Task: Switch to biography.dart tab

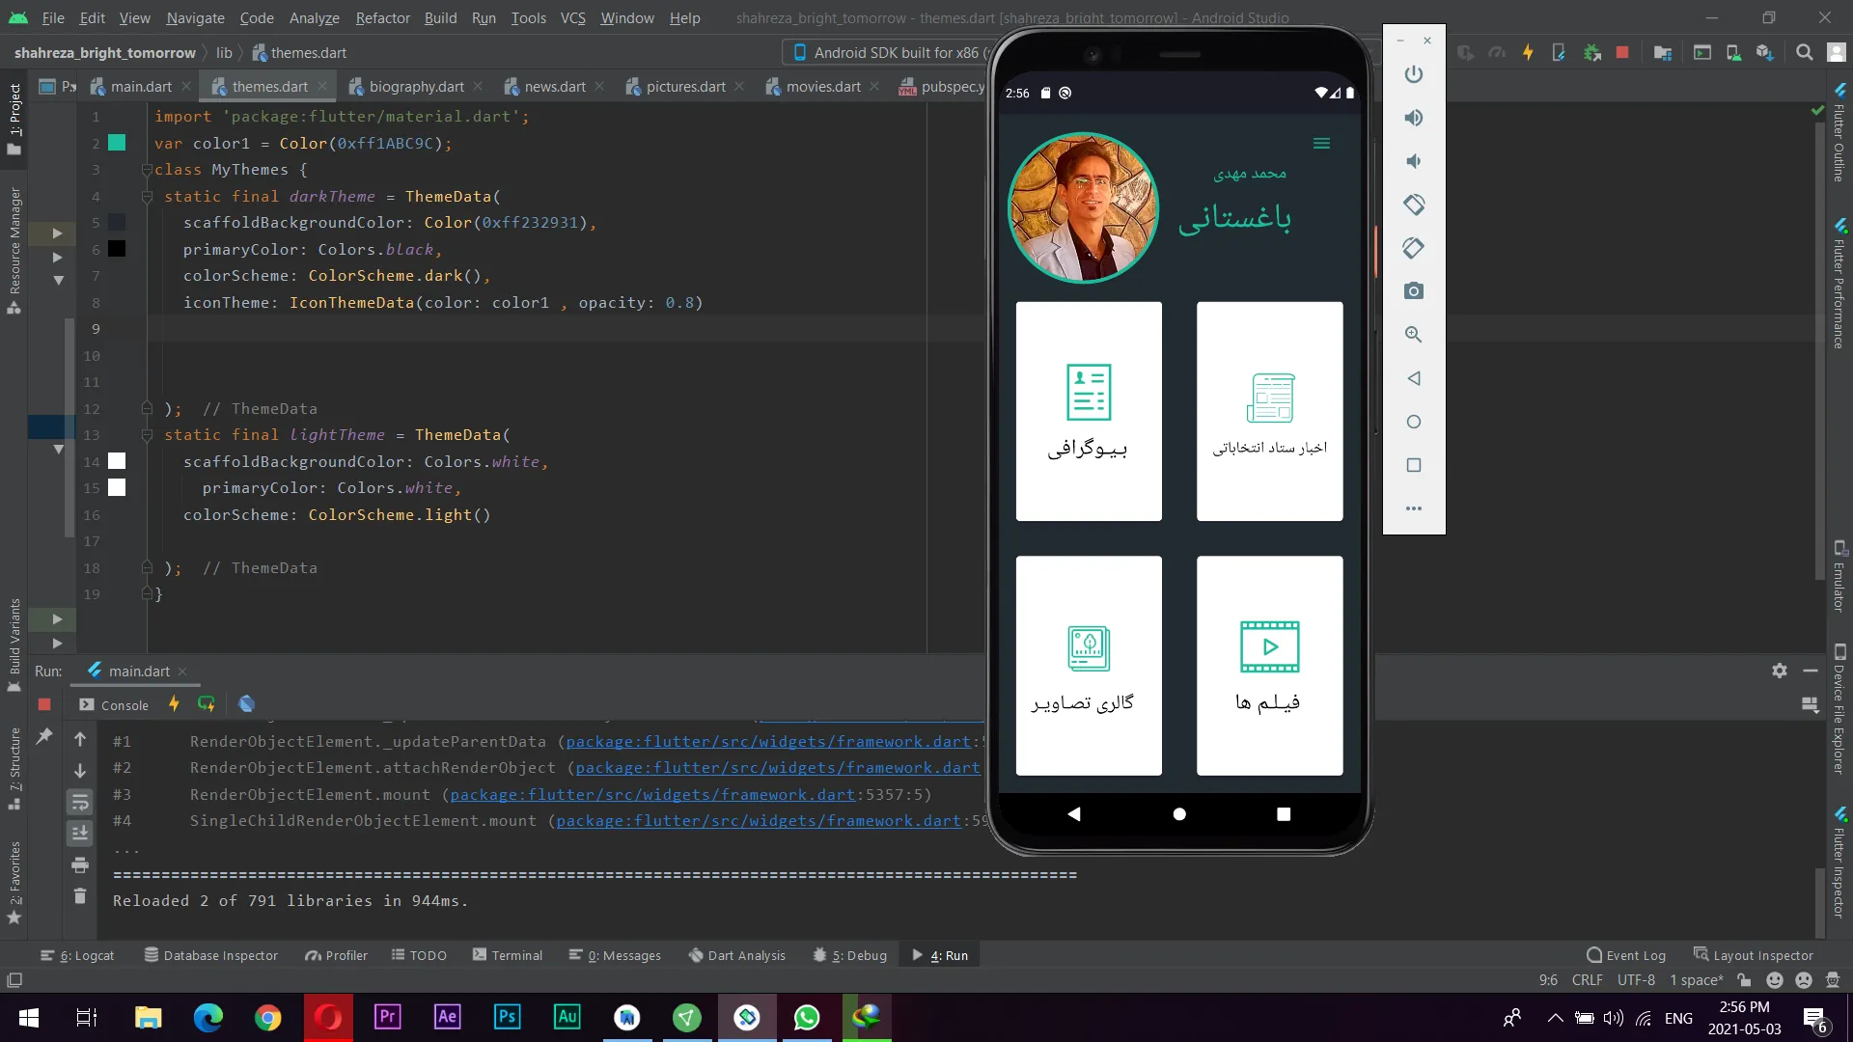Action: click(416, 87)
